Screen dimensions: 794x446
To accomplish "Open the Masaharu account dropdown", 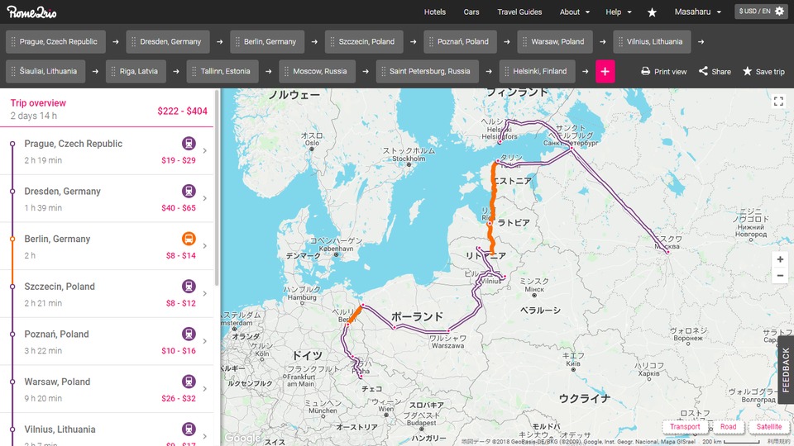I will tap(697, 12).
